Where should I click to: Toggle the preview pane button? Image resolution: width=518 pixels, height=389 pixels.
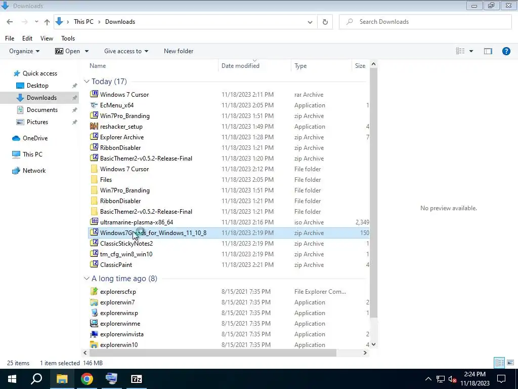[x=488, y=51]
